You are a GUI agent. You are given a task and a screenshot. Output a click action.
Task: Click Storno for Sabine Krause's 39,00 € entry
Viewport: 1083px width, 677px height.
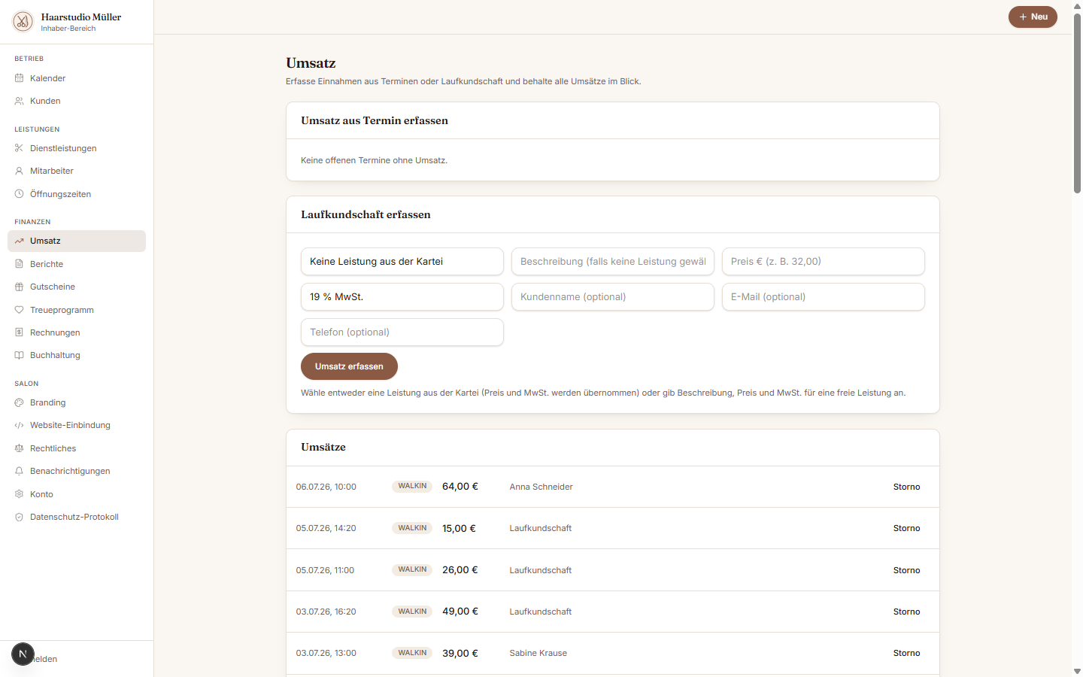(x=906, y=653)
